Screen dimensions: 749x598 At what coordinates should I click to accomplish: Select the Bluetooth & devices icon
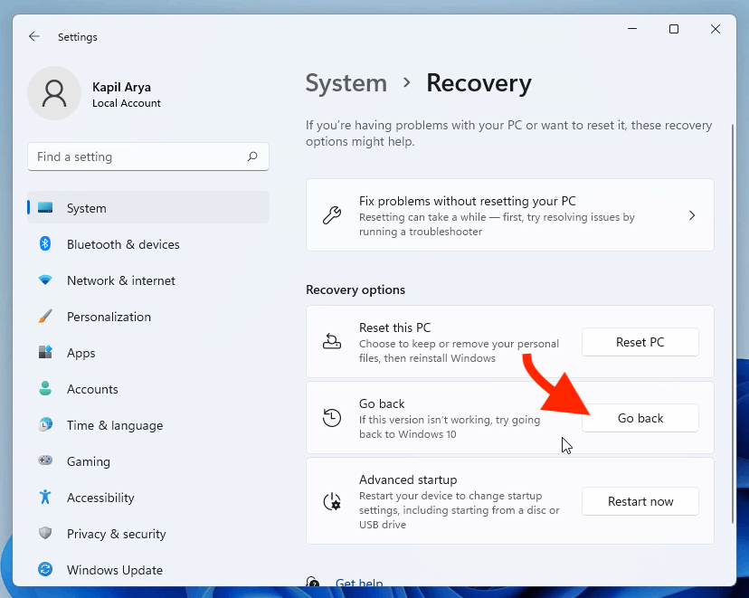45,244
